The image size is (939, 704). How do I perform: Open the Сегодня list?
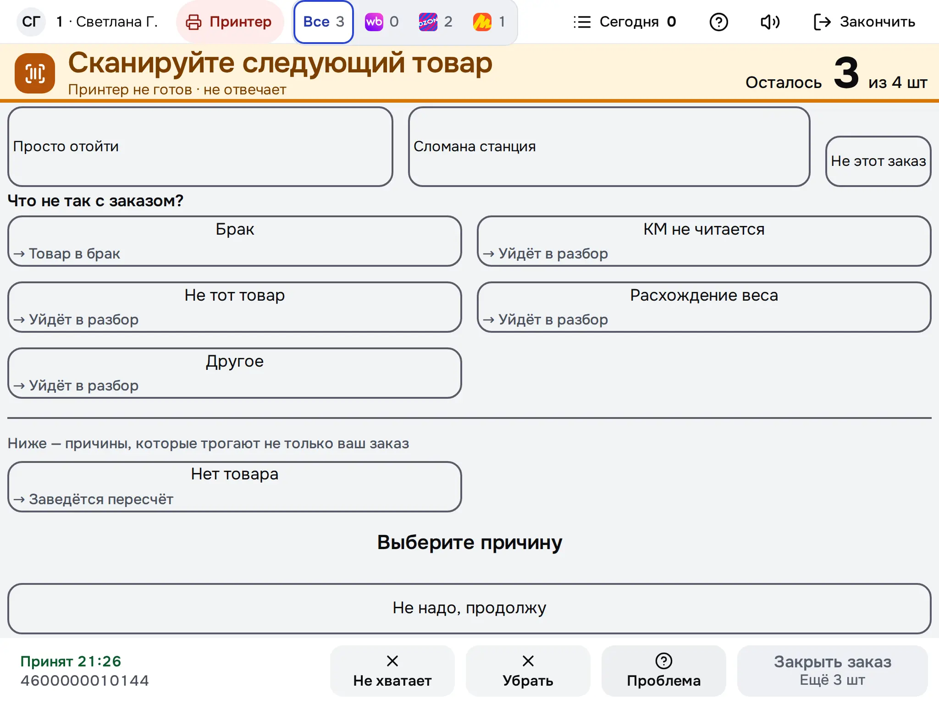tap(624, 22)
